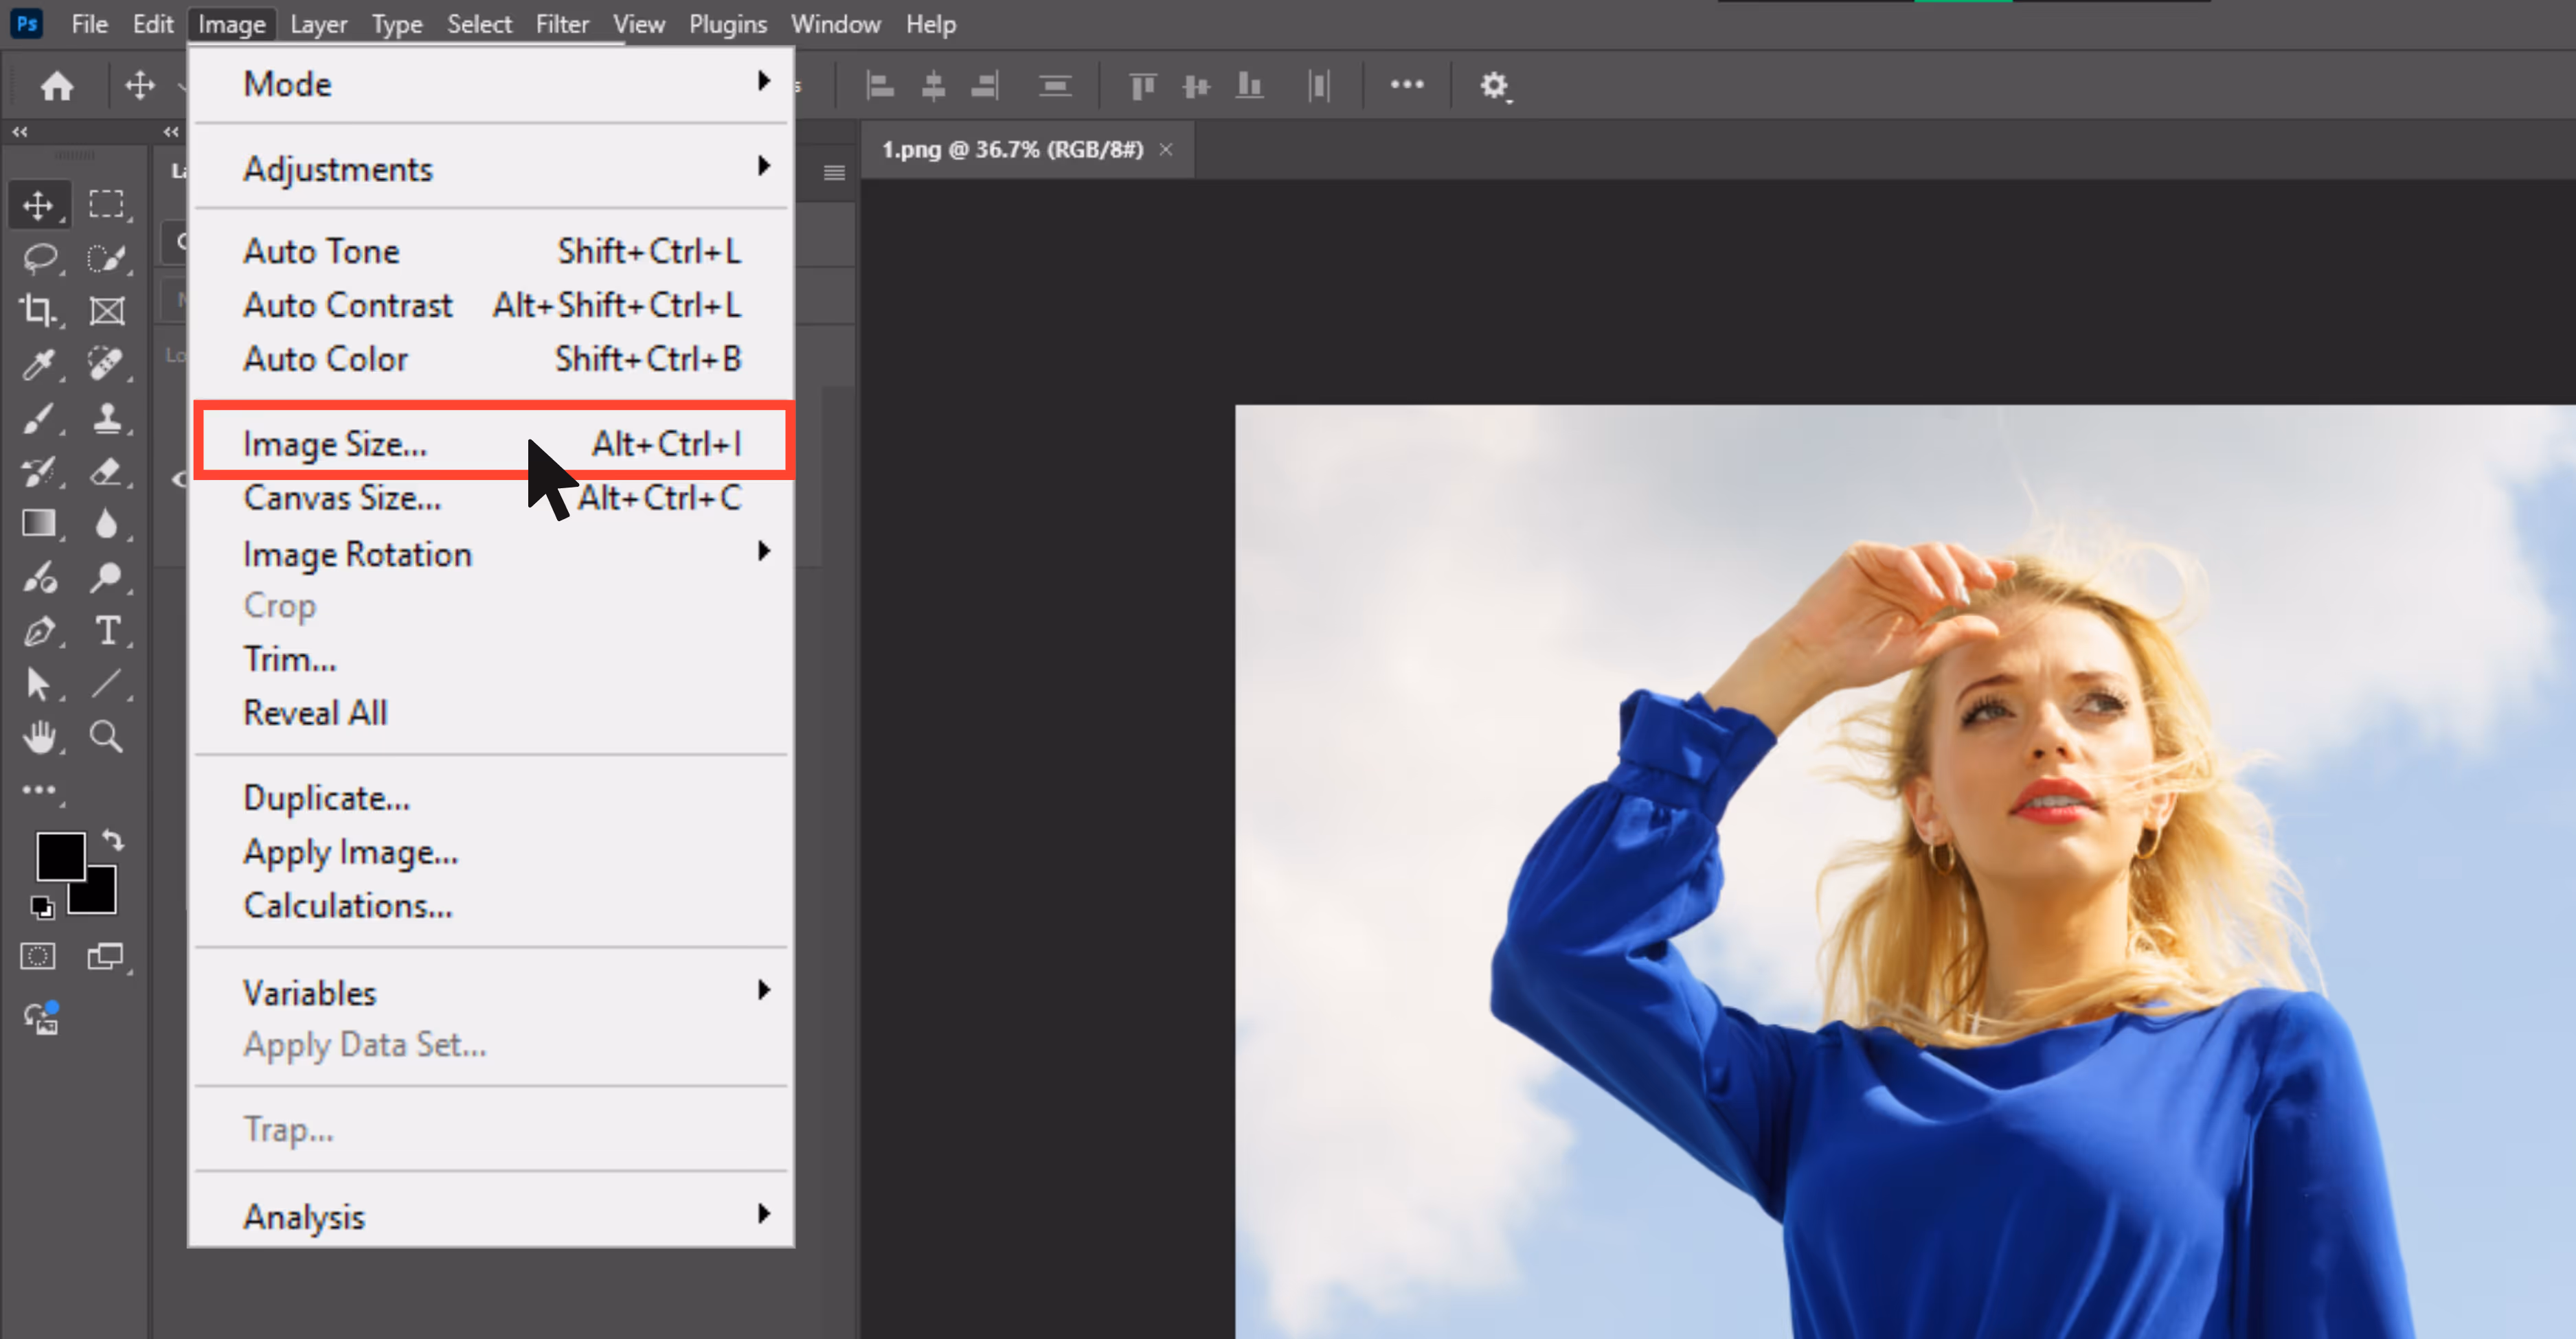
Task: Click the align right edges icon
Action: point(985,86)
